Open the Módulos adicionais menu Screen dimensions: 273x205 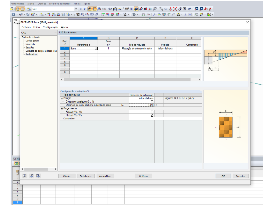click(60, 4)
